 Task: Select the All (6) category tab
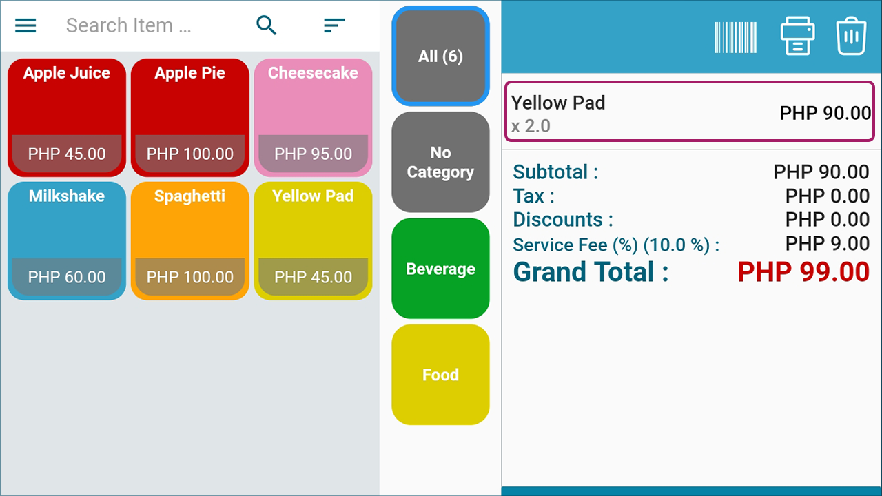[x=440, y=56]
